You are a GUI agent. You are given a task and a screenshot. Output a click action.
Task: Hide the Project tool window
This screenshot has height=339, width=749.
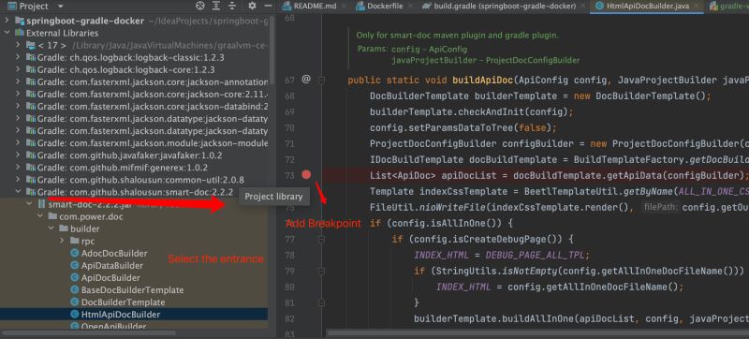pyautogui.click(x=269, y=6)
